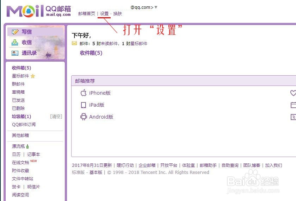Image resolution: width=296 pixels, height=201 pixels.
Task: Click [清空] to empty the spam folder
Action: coord(56,117)
